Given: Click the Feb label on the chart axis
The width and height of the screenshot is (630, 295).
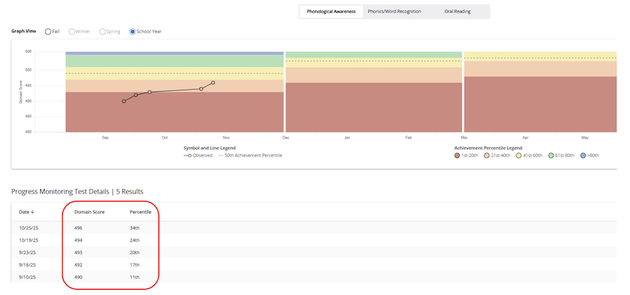Looking at the screenshot, I should coord(408,138).
